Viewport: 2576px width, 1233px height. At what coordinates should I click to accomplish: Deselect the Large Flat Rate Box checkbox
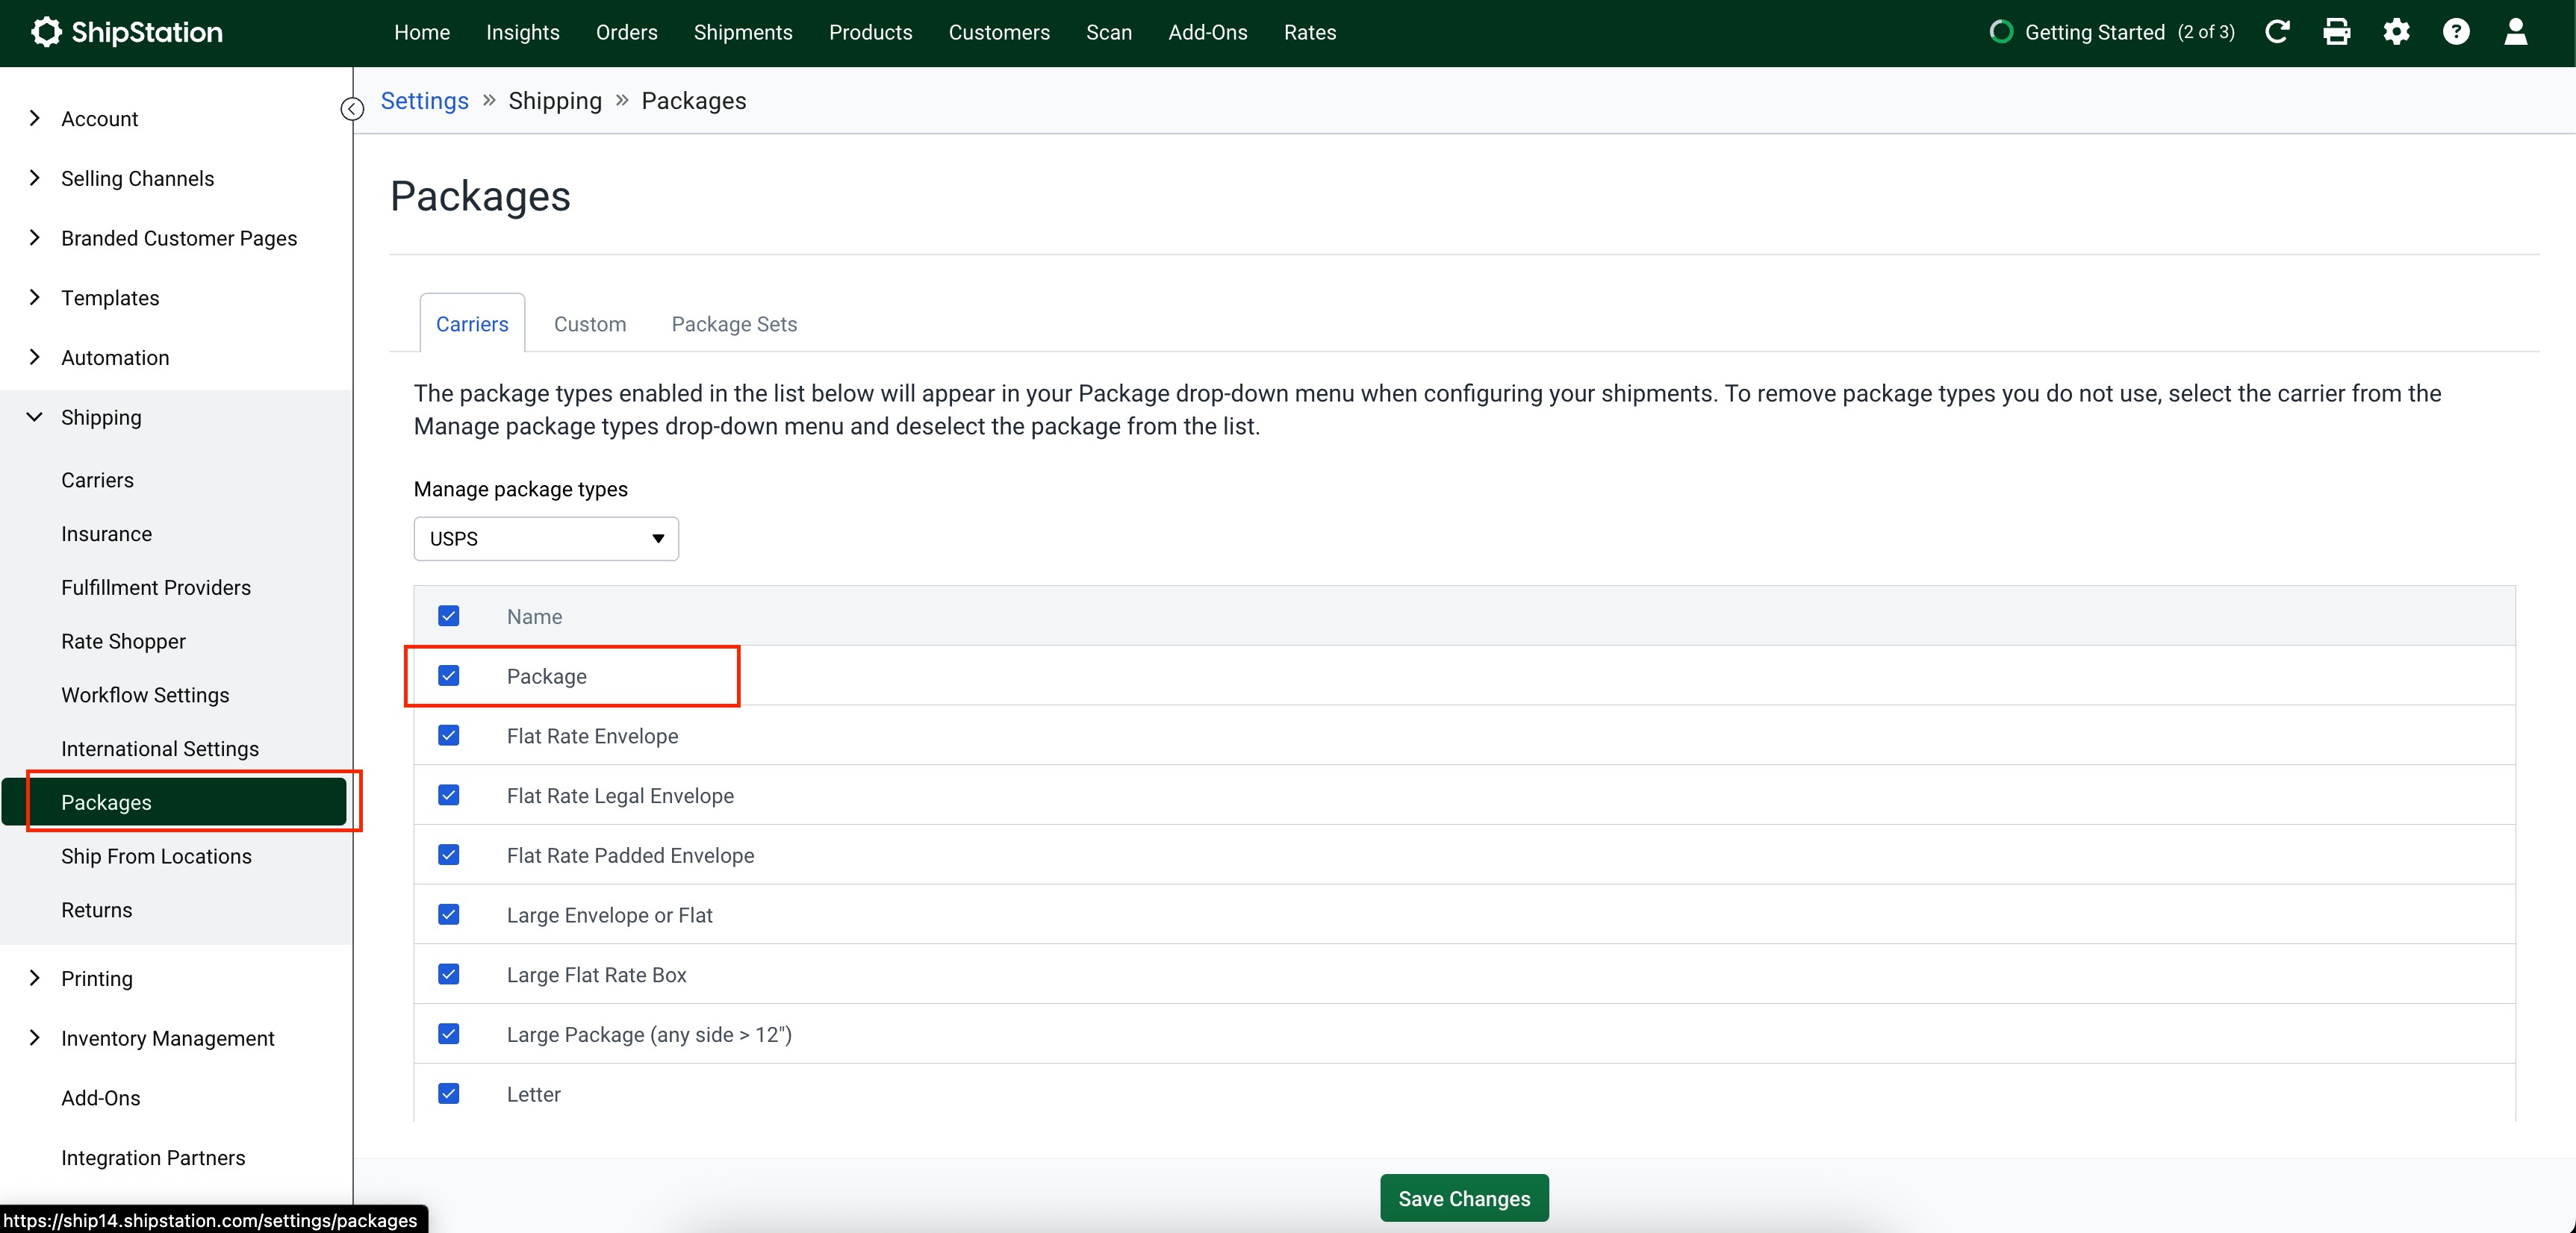(x=449, y=974)
